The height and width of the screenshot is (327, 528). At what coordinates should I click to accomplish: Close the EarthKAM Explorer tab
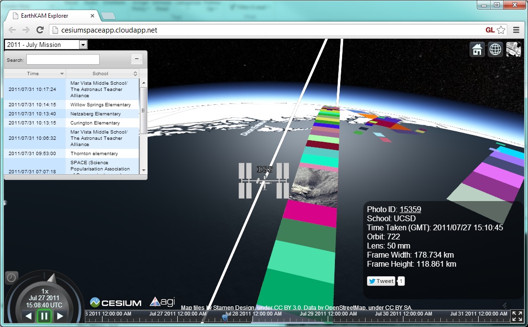pos(92,16)
